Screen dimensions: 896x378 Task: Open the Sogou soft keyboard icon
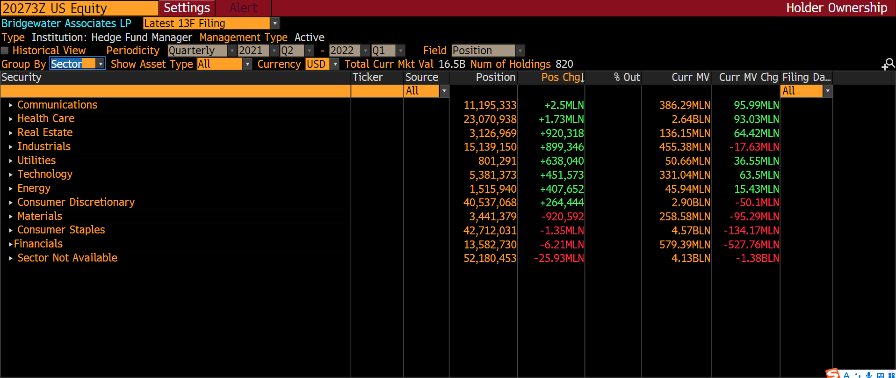click(880, 375)
